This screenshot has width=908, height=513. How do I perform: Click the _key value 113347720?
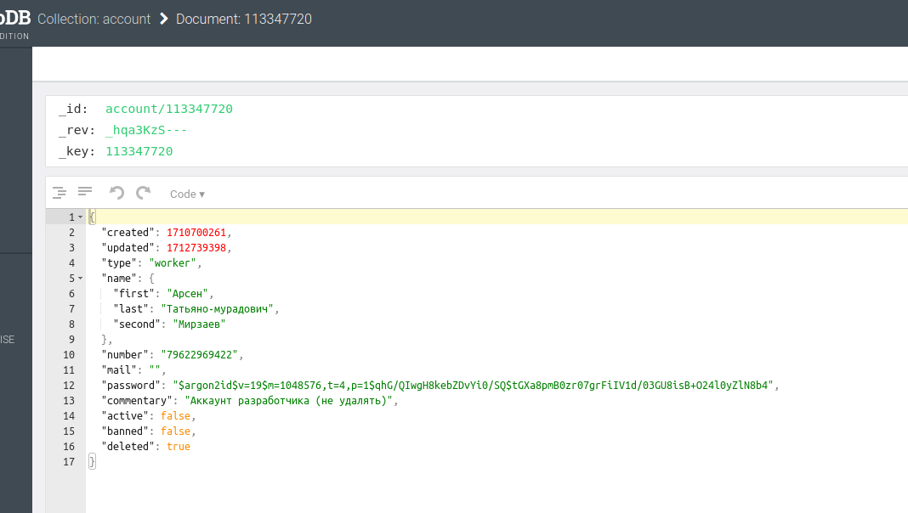139,151
